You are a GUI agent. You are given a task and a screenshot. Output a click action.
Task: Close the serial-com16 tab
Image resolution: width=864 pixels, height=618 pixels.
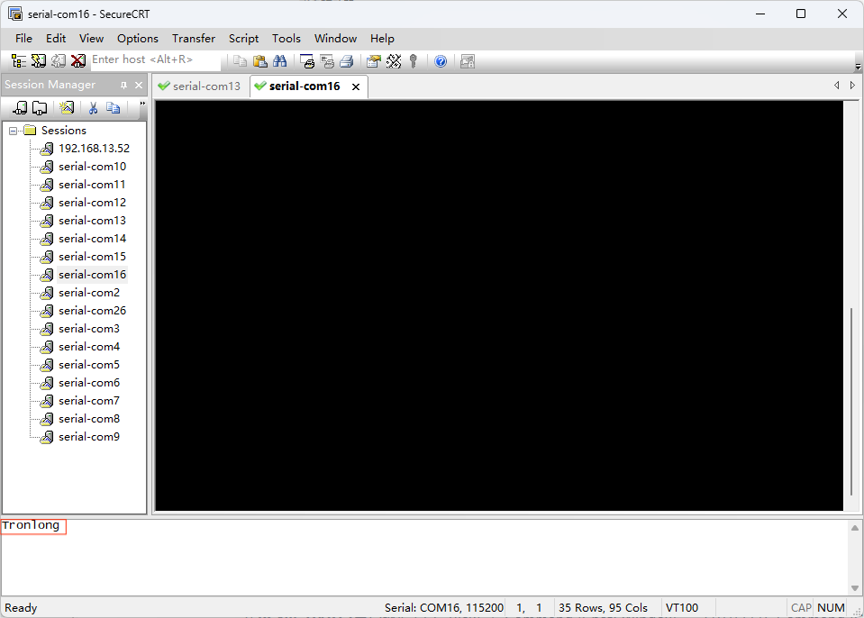click(356, 86)
